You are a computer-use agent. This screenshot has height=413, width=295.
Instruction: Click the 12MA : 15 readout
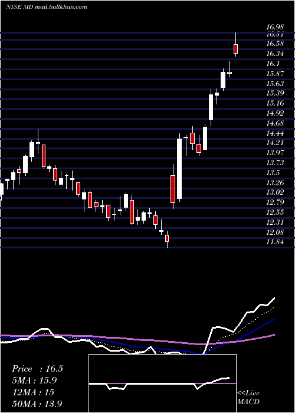(x=33, y=392)
